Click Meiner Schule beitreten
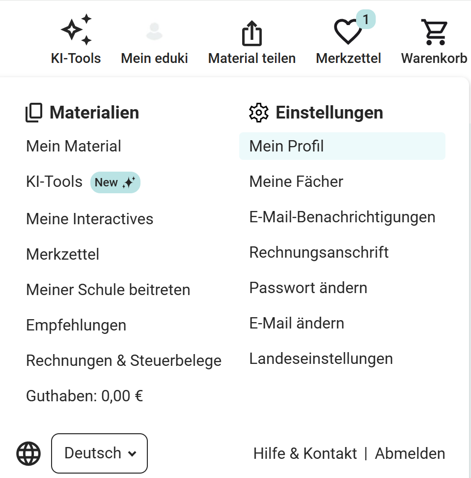Screen dimensions: 471x478 [108, 290]
